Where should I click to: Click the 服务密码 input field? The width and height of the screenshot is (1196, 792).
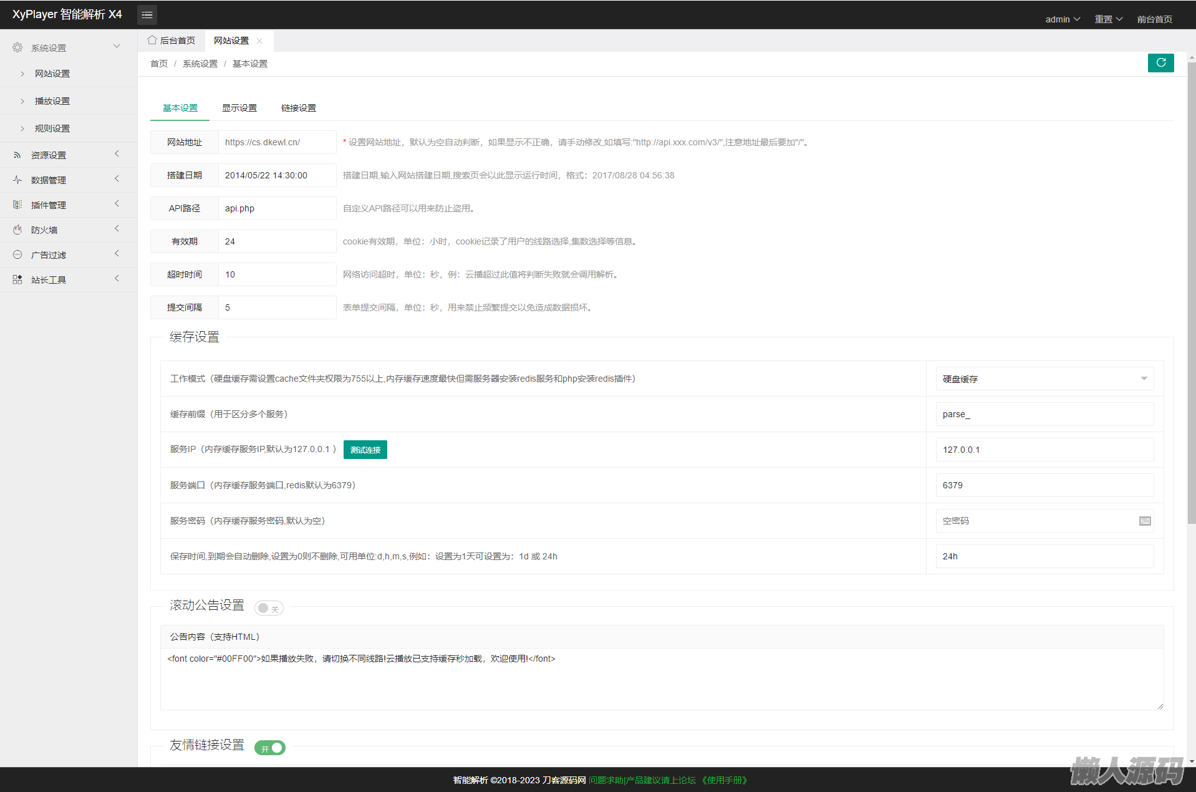(1044, 521)
